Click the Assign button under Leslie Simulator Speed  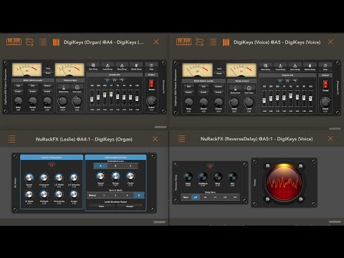click(x=130, y=206)
